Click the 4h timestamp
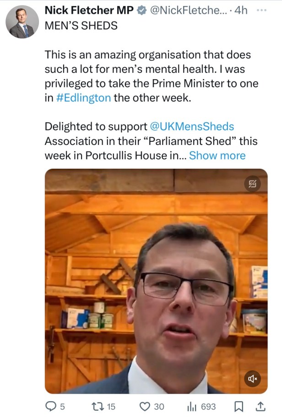Screen dimensions: 282x418 click(x=241, y=10)
